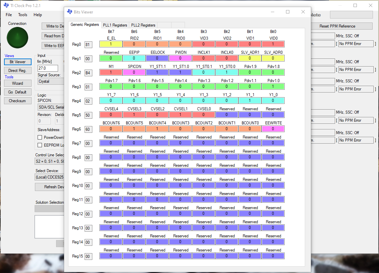Click the Reset PPM Reference button
The width and height of the screenshot is (379, 273).
pos(341,26)
